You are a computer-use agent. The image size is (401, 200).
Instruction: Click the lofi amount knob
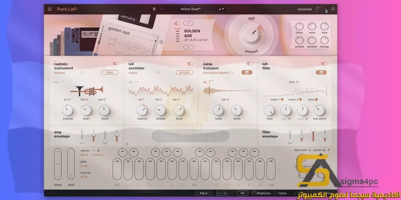point(251,34)
